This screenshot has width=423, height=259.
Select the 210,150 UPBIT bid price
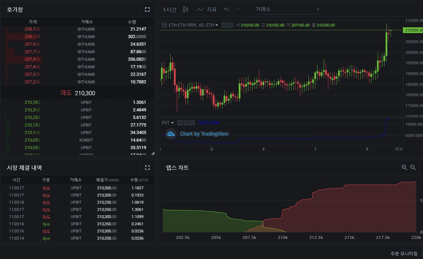point(32,125)
